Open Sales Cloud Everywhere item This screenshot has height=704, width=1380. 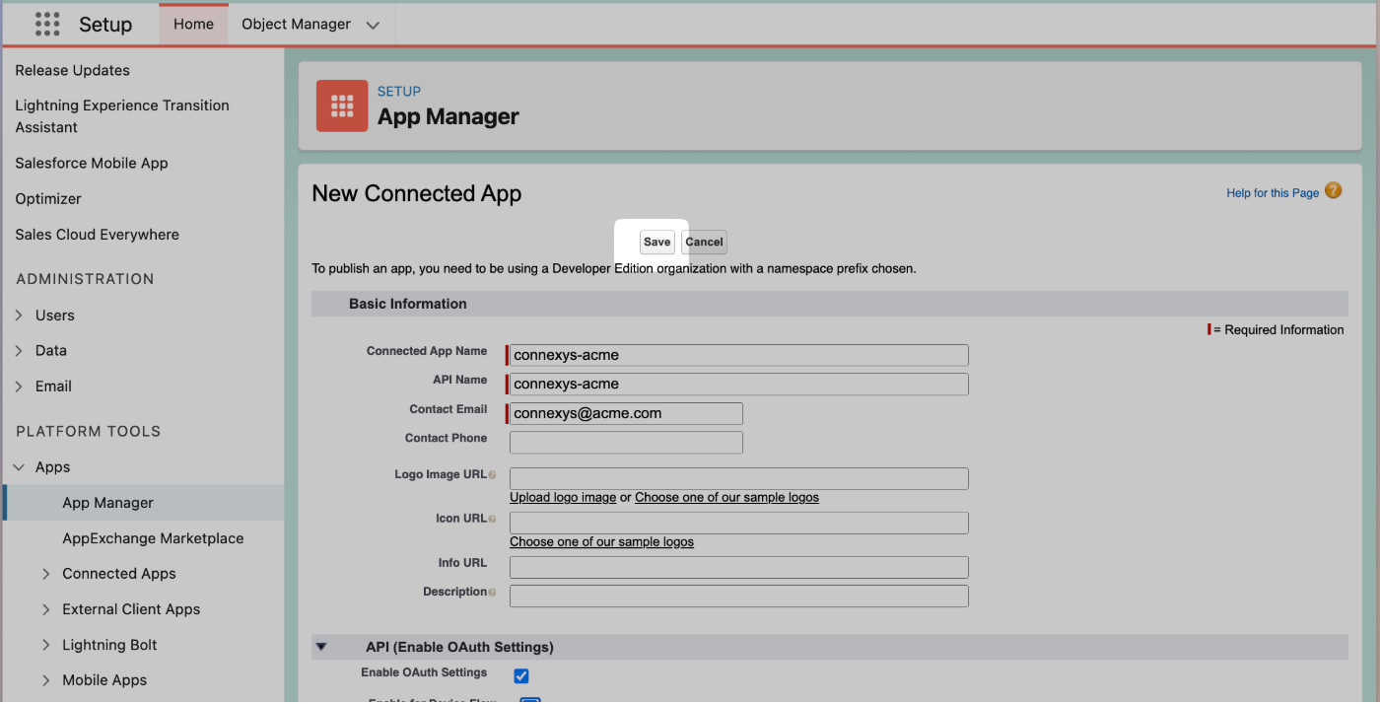(98, 235)
